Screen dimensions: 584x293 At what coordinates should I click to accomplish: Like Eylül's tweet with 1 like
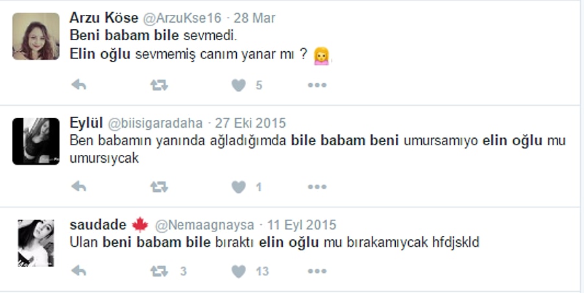[239, 187]
